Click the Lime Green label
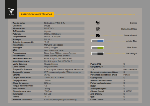The width and height of the screenshot is (150, 106). click(132, 47)
